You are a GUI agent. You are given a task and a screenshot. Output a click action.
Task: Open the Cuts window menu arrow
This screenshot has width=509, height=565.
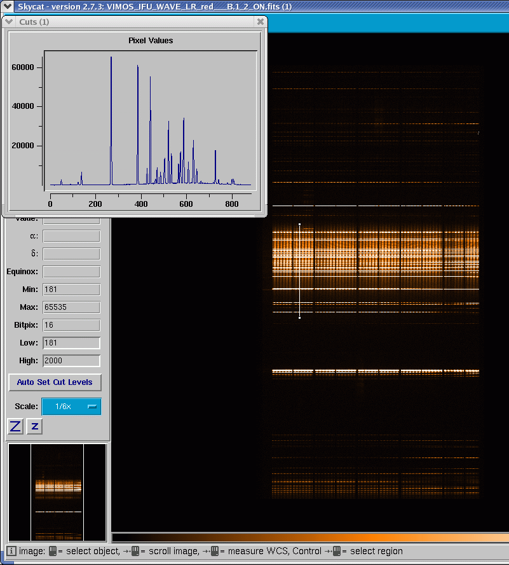coord(9,22)
